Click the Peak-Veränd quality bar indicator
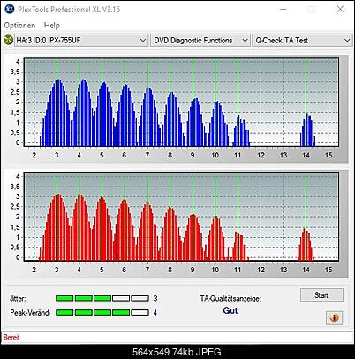355x359 pixels. point(102,312)
